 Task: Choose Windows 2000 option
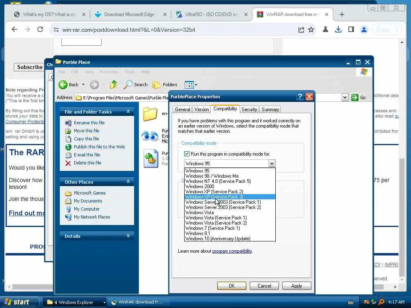pos(230,186)
